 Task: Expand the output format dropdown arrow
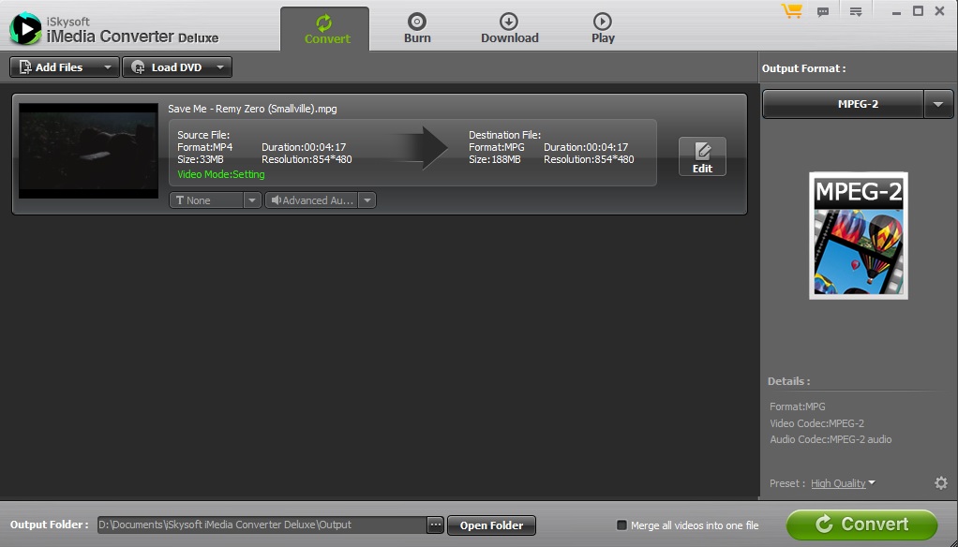[x=938, y=104]
